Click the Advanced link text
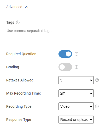 pyautogui.click(x=14, y=7)
